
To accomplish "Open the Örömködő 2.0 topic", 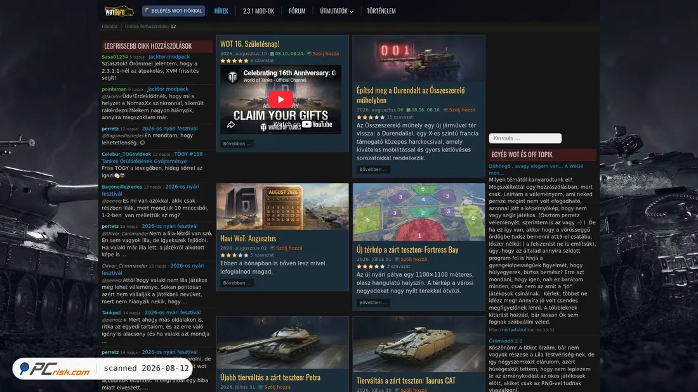I will [x=506, y=341].
